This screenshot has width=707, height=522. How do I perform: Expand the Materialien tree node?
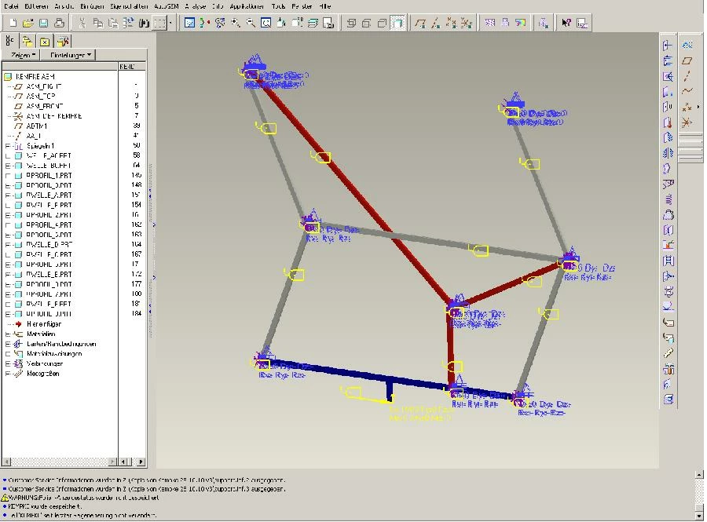[x=8, y=334]
